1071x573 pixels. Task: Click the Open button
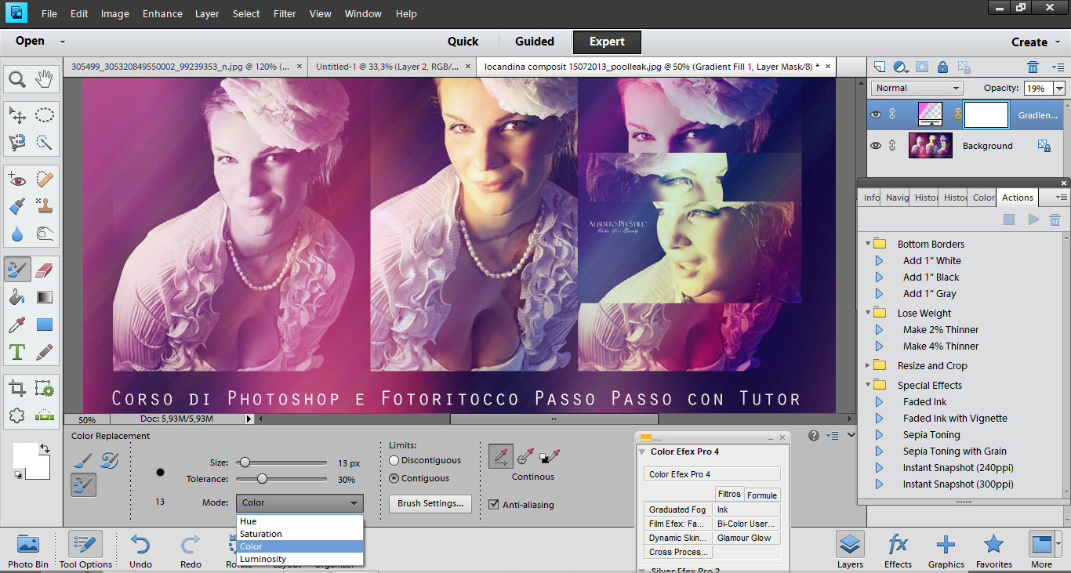30,41
